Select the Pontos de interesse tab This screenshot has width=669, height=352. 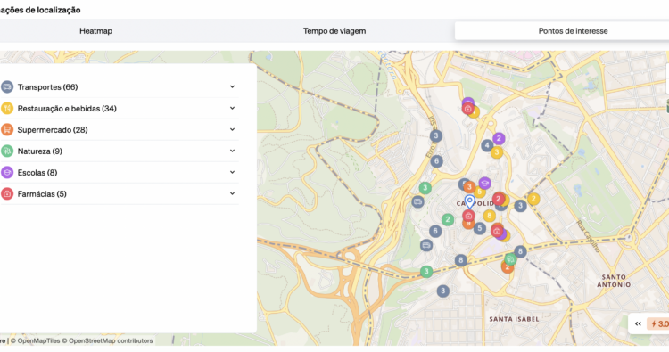(573, 30)
